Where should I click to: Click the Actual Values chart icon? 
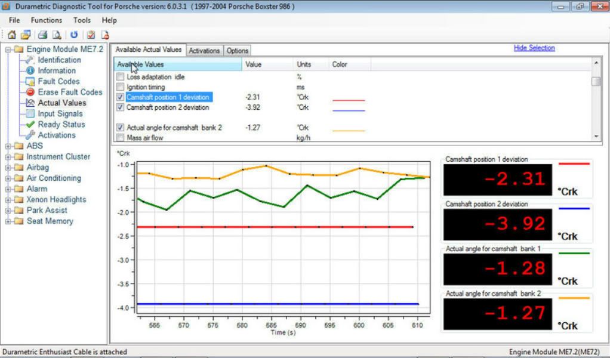click(30, 103)
